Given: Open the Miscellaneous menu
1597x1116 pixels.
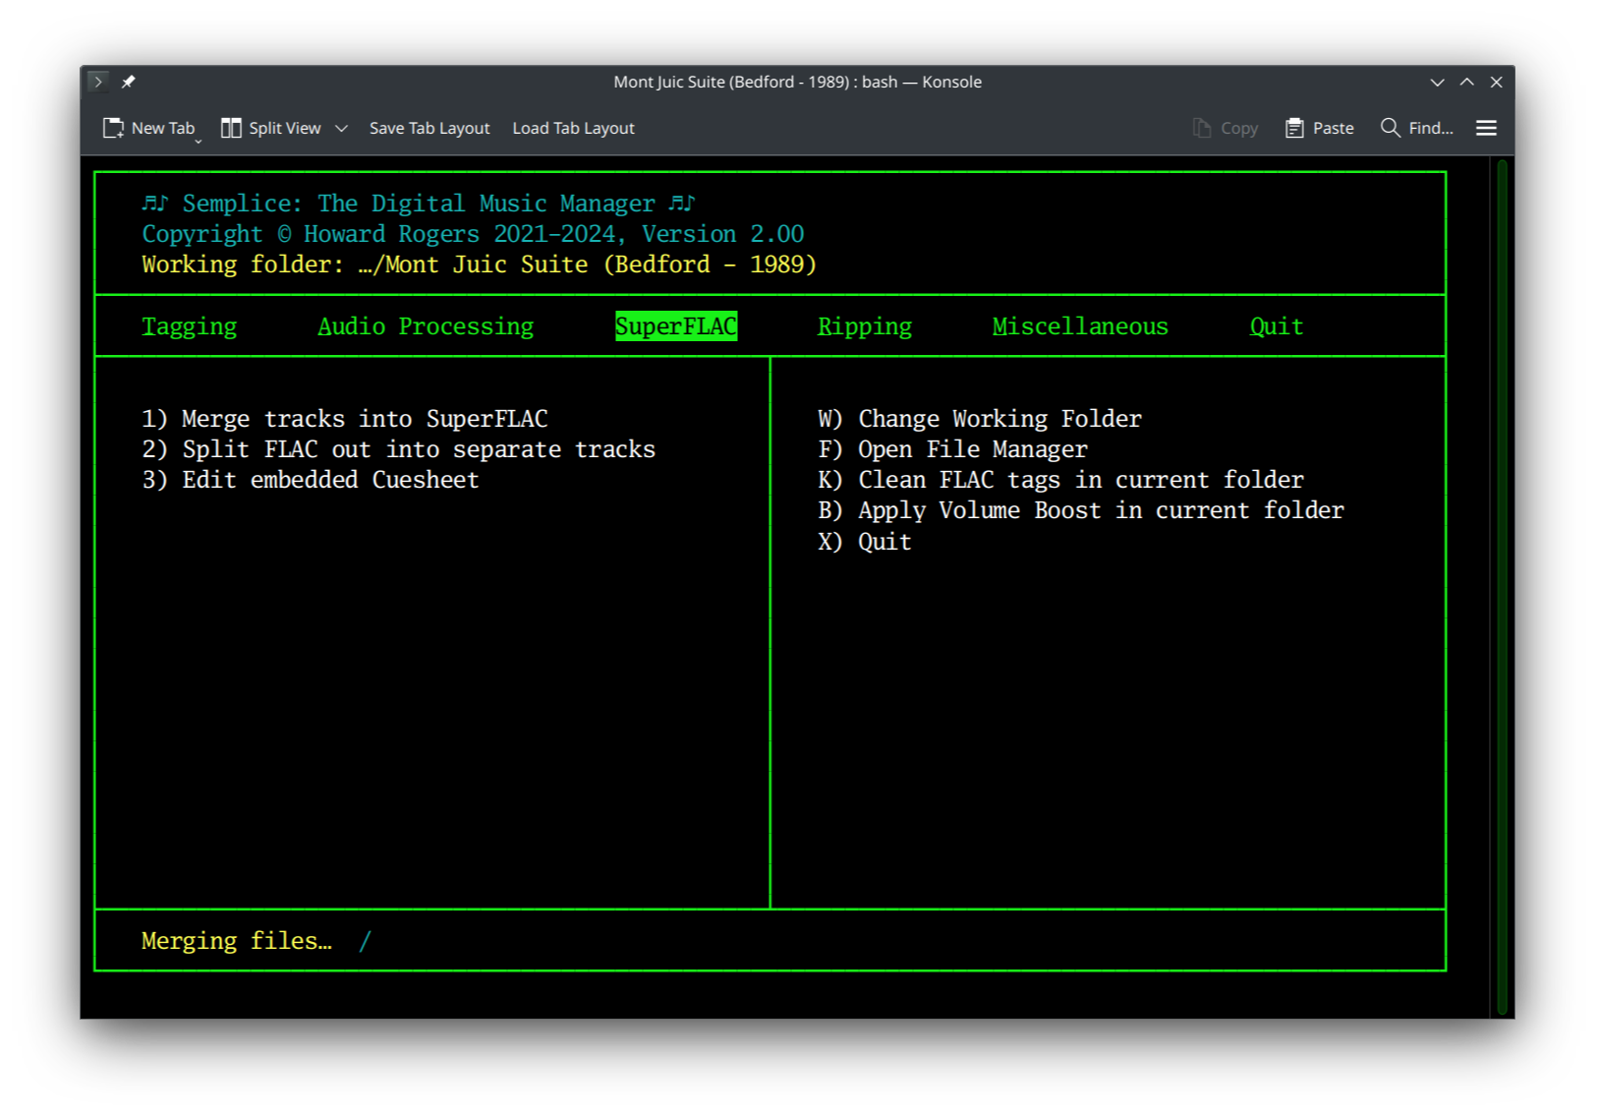Looking at the screenshot, I should click(1079, 325).
